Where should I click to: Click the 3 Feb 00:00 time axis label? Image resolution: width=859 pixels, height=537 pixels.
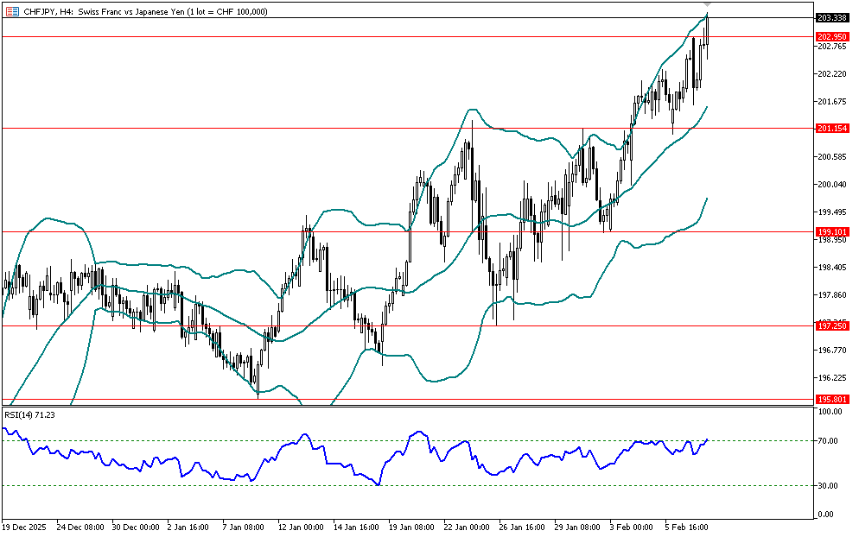[635, 526]
